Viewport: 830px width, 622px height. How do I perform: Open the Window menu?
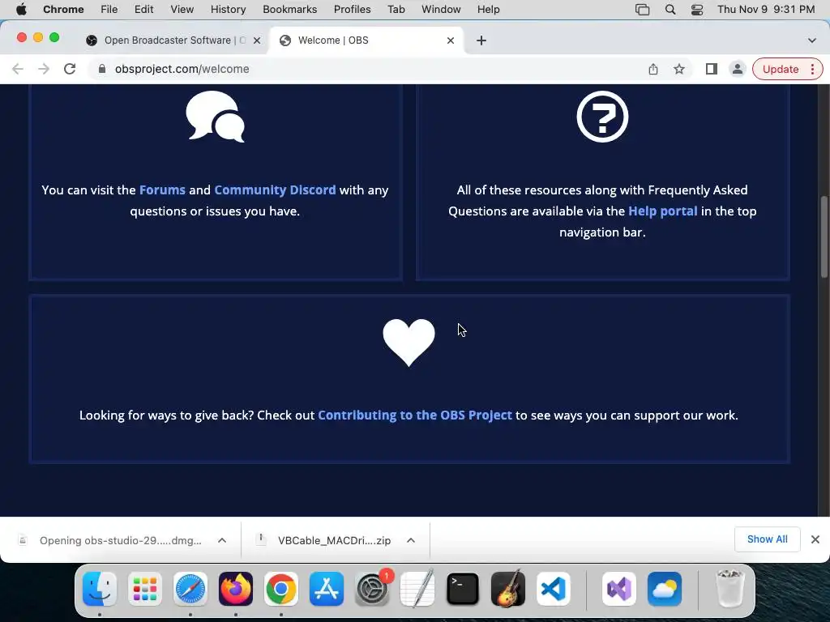coord(441,10)
